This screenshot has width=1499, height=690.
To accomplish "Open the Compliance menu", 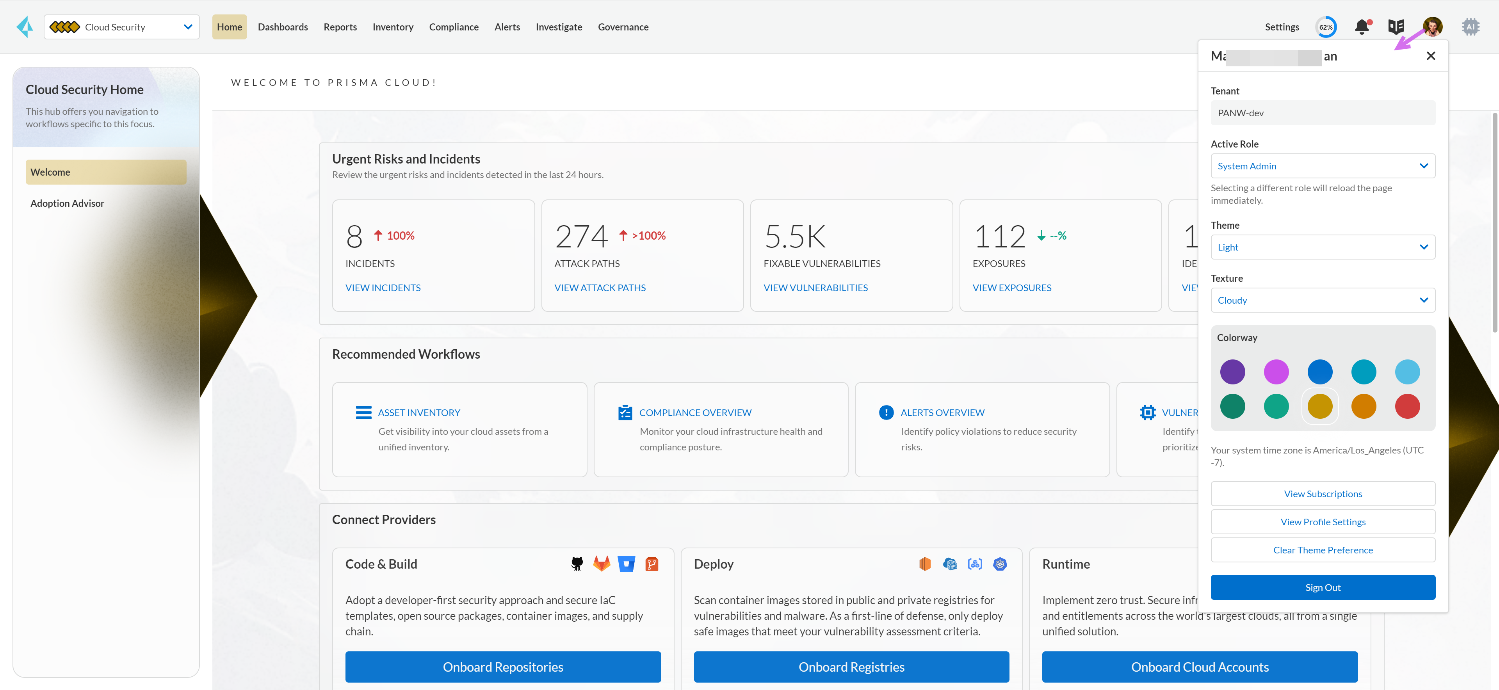I will [x=454, y=27].
